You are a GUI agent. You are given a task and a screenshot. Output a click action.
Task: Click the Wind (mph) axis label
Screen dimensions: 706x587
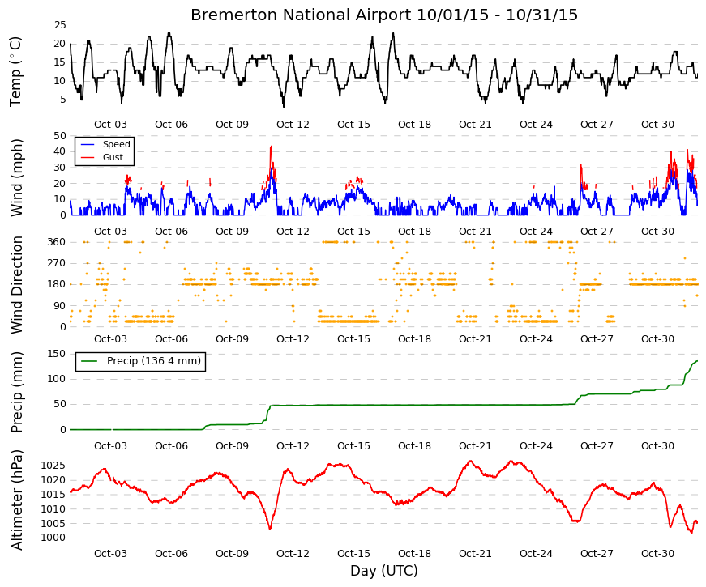[16, 177]
